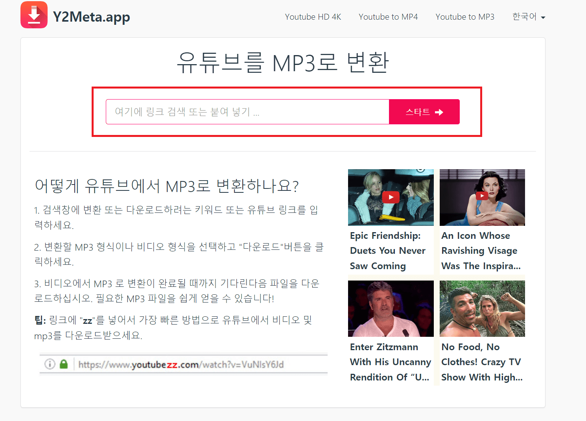Click the youtubezz.com example URL text

[181, 365]
